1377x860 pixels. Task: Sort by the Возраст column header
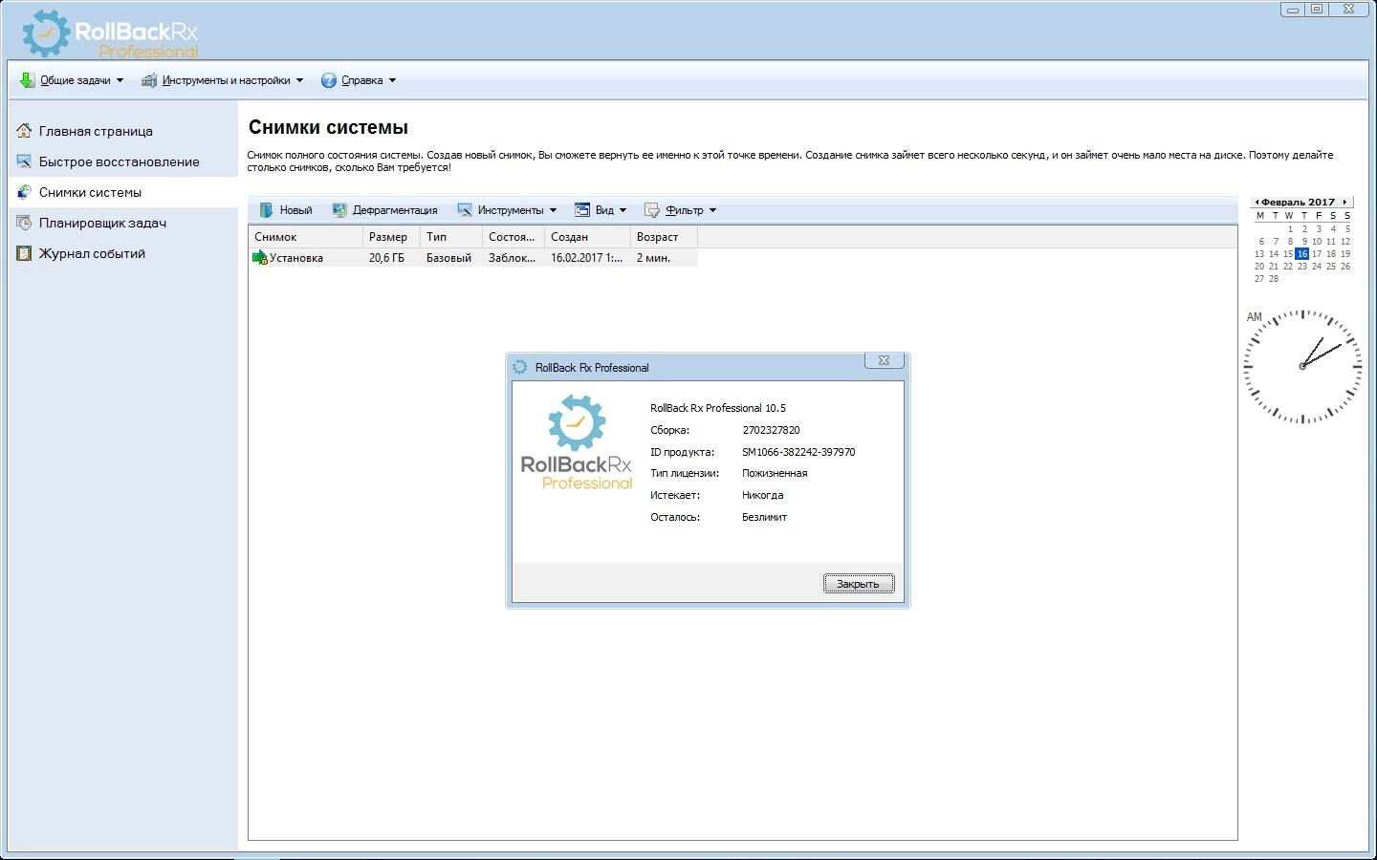pyautogui.click(x=665, y=237)
